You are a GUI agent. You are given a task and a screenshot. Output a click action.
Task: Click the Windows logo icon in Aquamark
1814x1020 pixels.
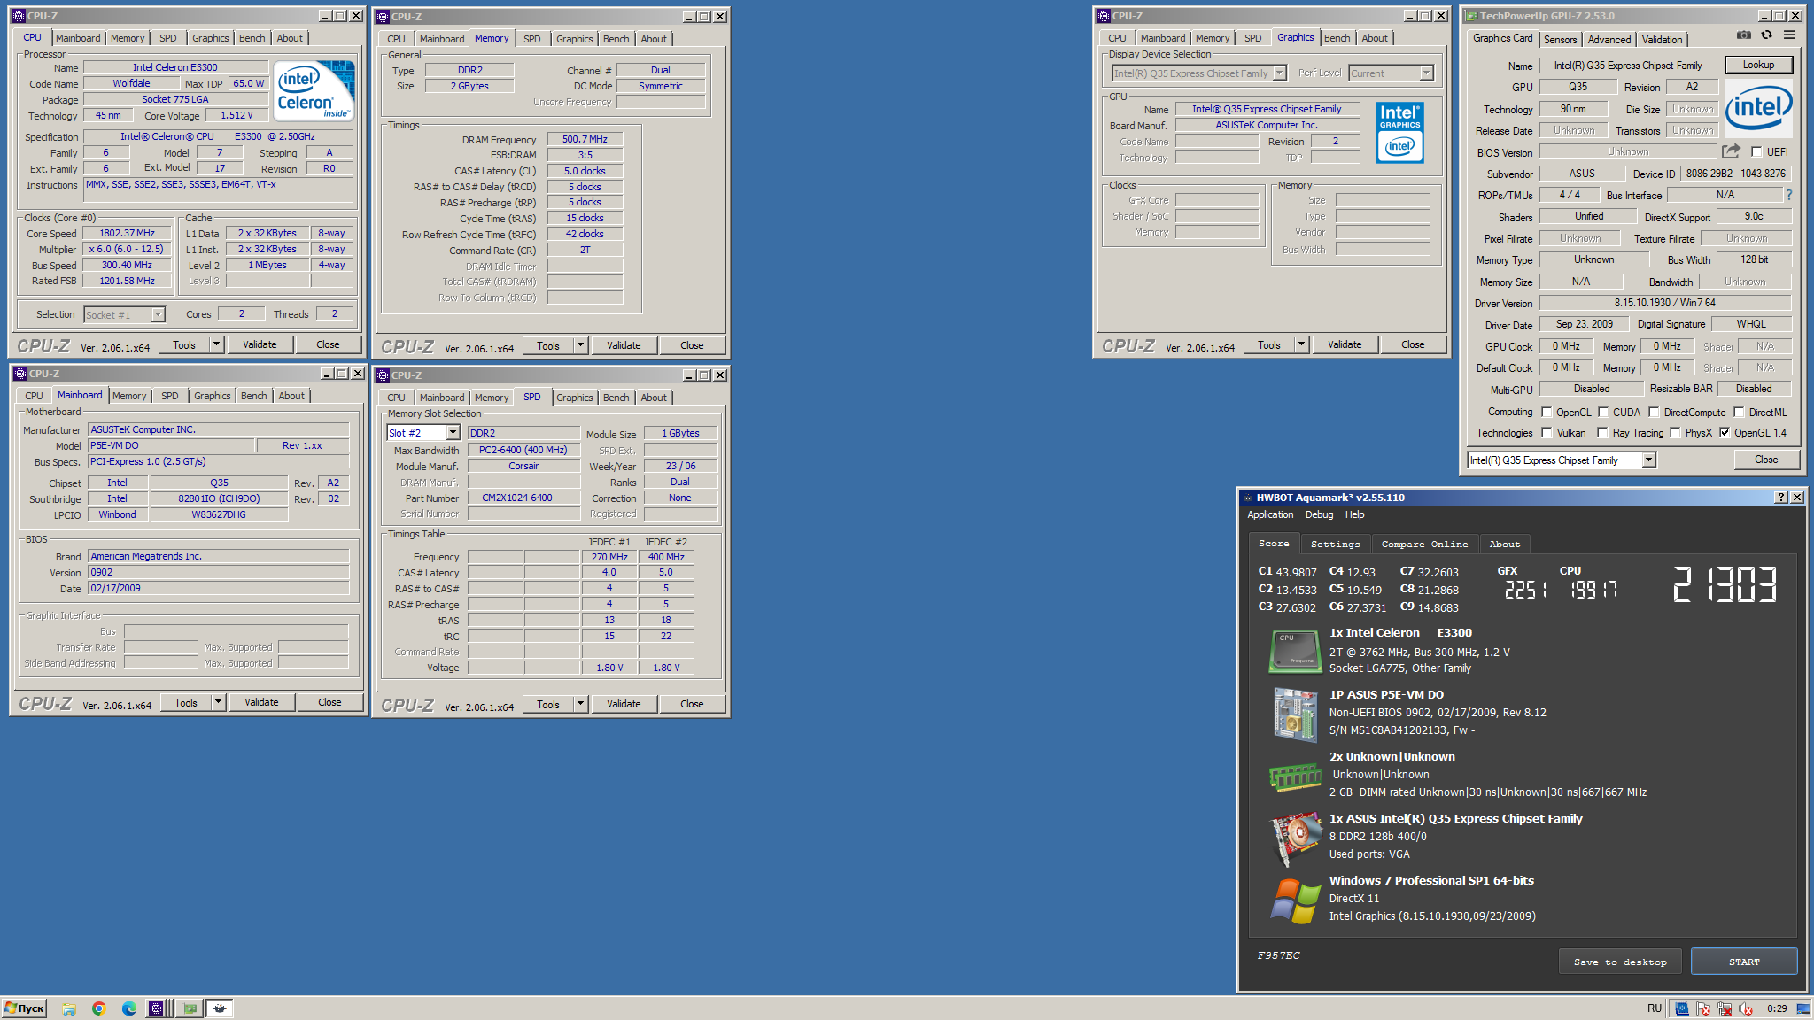(x=1295, y=900)
